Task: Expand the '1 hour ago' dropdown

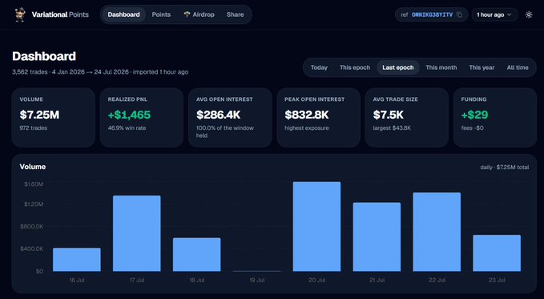Action: click(494, 14)
